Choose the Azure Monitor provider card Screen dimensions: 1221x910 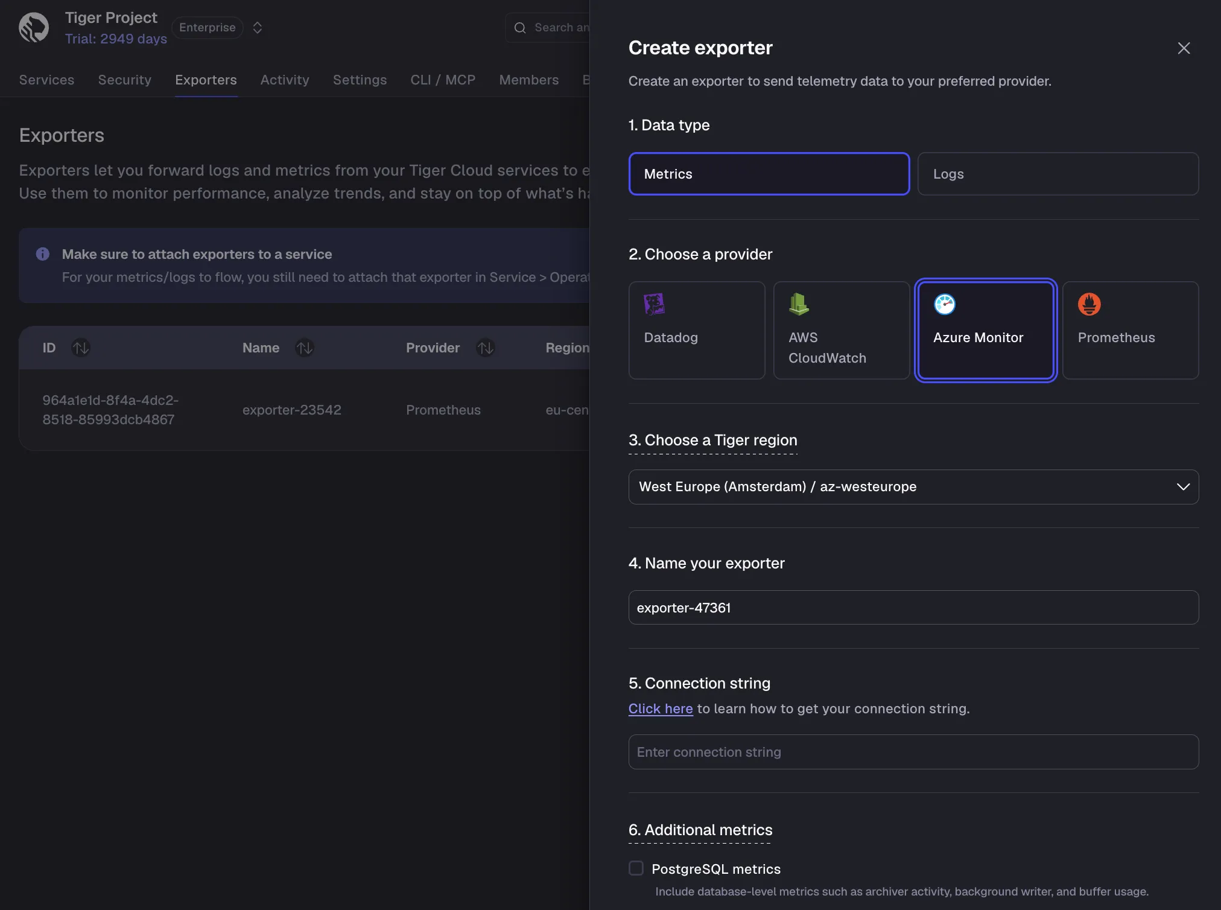tap(986, 330)
